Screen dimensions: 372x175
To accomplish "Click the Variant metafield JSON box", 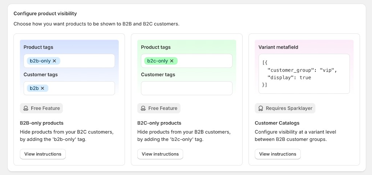I will (x=304, y=74).
